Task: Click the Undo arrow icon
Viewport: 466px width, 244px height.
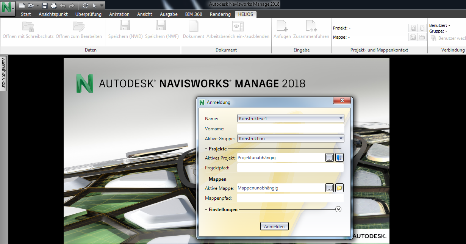Action: click(63, 6)
